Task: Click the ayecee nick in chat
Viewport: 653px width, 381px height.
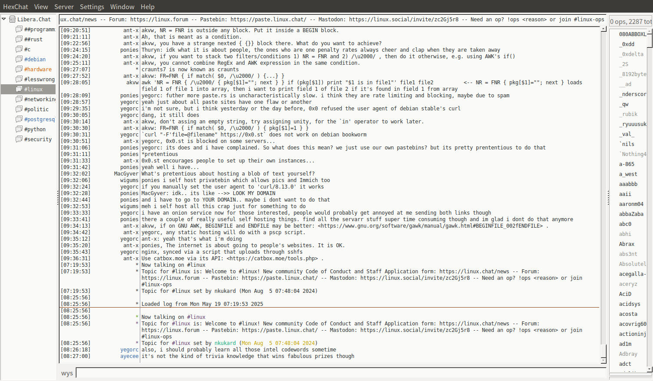Action: click(129, 356)
